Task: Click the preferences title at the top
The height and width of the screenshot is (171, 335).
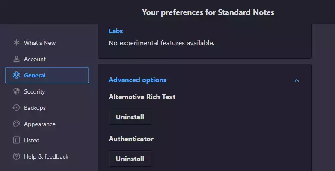Action: click(x=208, y=12)
